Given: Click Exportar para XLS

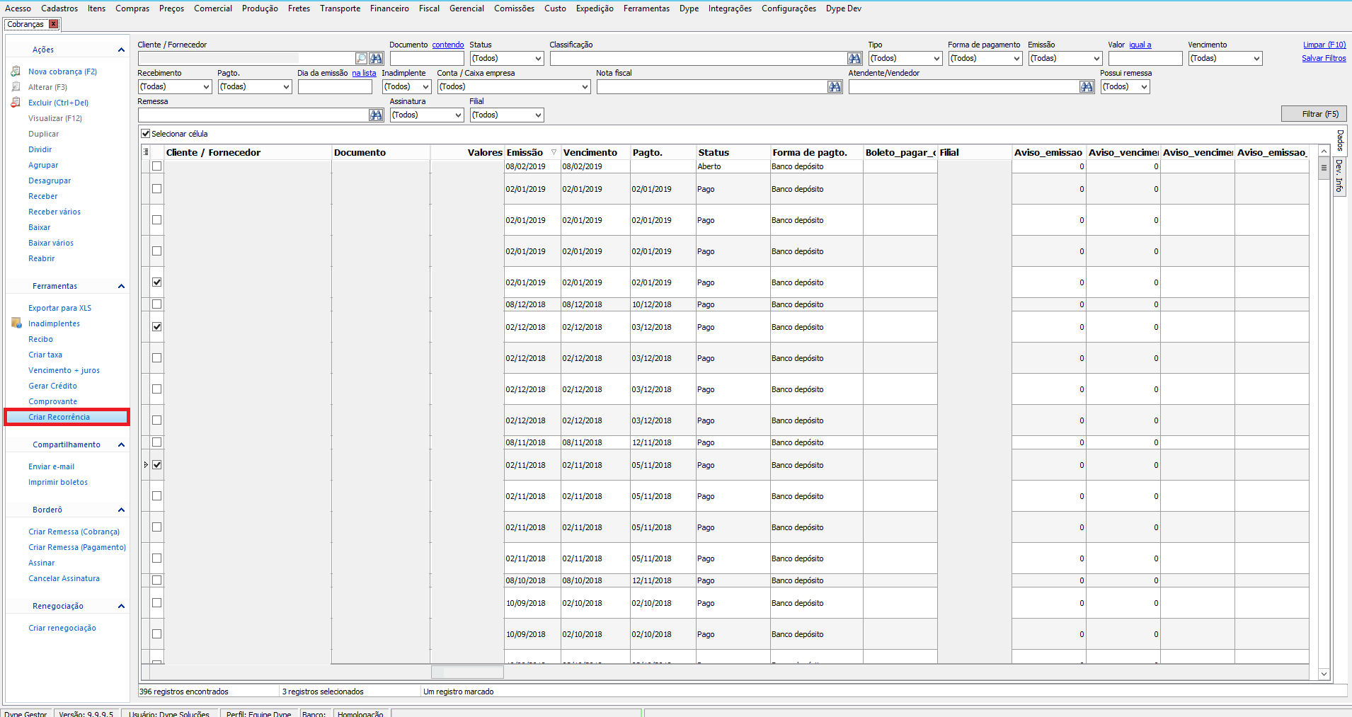Looking at the screenshot, I should click(x=60, y=308).
